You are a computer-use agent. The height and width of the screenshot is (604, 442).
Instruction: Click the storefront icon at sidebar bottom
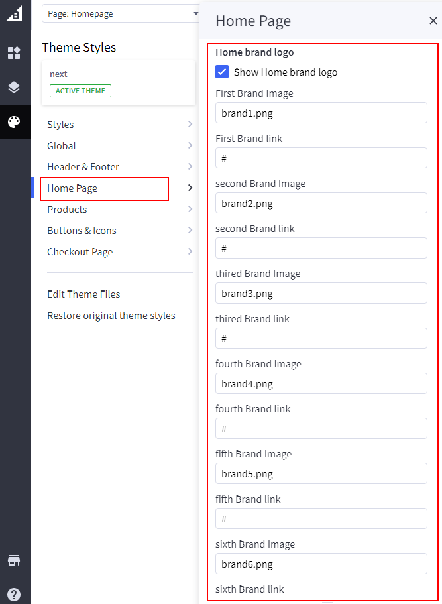pyautogui.click(x=15, y=560)
